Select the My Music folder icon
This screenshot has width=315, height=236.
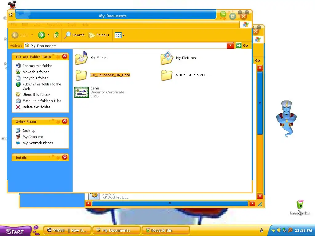(81, 58)
